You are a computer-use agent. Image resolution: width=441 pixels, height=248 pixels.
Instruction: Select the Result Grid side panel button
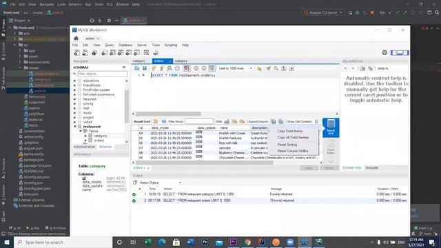331,128
